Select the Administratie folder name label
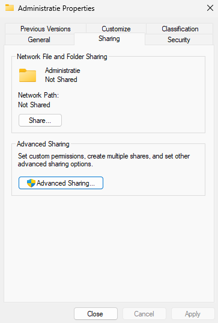This screenshot has height=323, width=218. tap(62, 71)
